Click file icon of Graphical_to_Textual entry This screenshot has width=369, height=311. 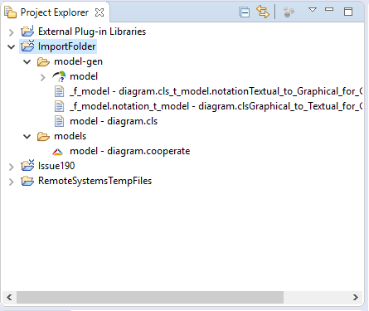pyautogui.click(x=59, y=106)
